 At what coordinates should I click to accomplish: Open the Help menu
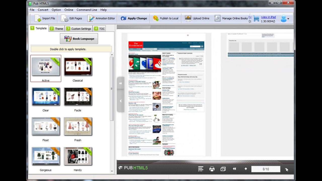[104, 10]
